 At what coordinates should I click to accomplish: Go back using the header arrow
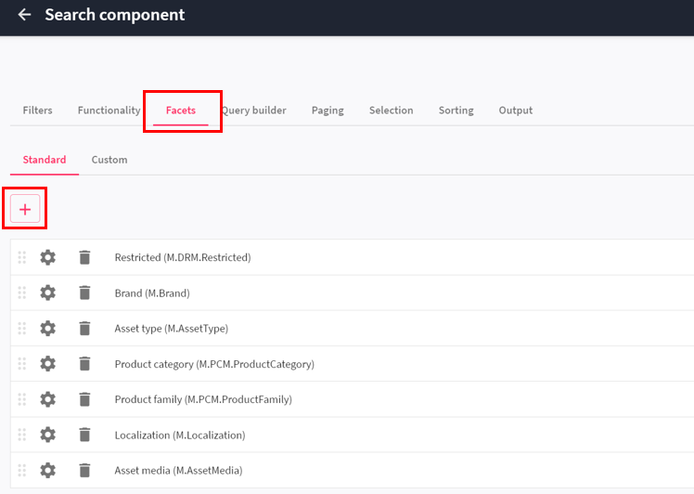coord(24,15)
